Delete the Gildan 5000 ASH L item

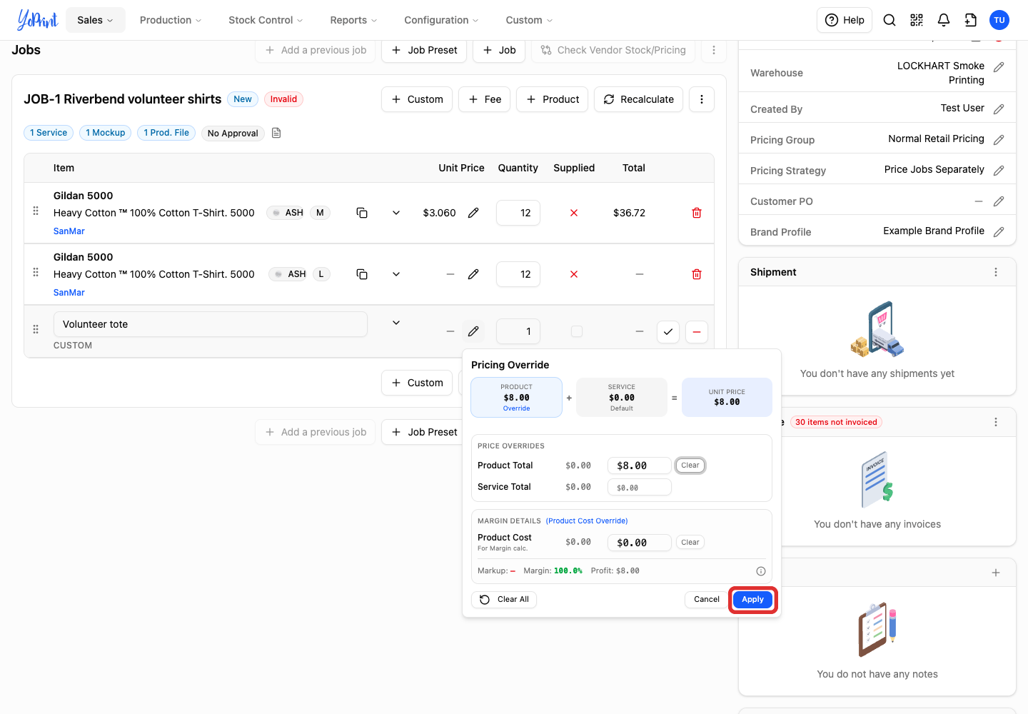pos(697,274)
